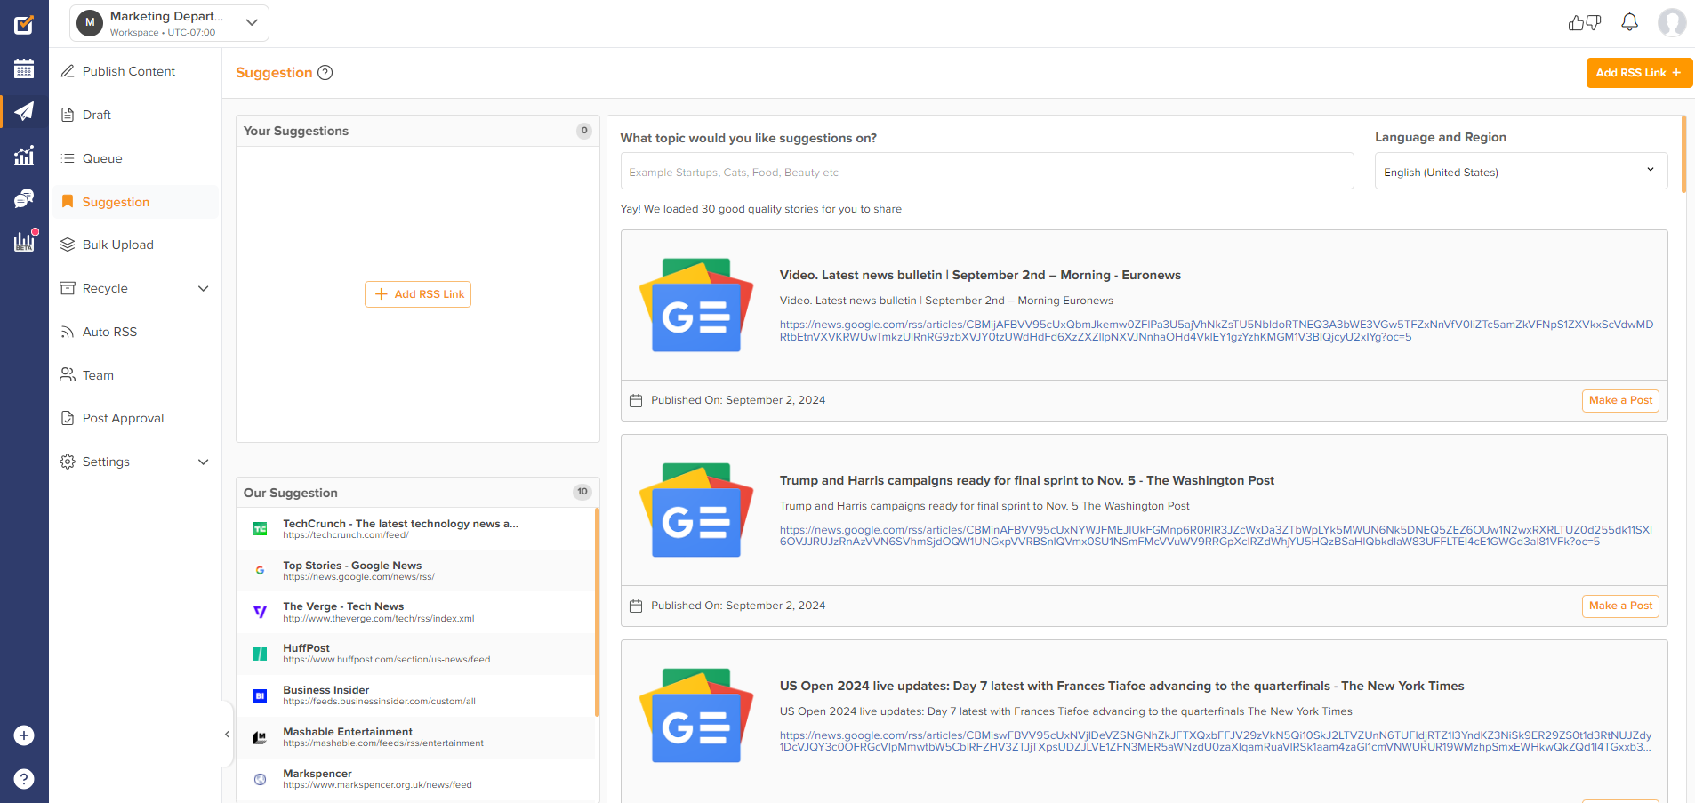Viewport: 1695px width, 803px height.
Task: Select The Verge - Tech News row
Action: click(x=415, y=612)
